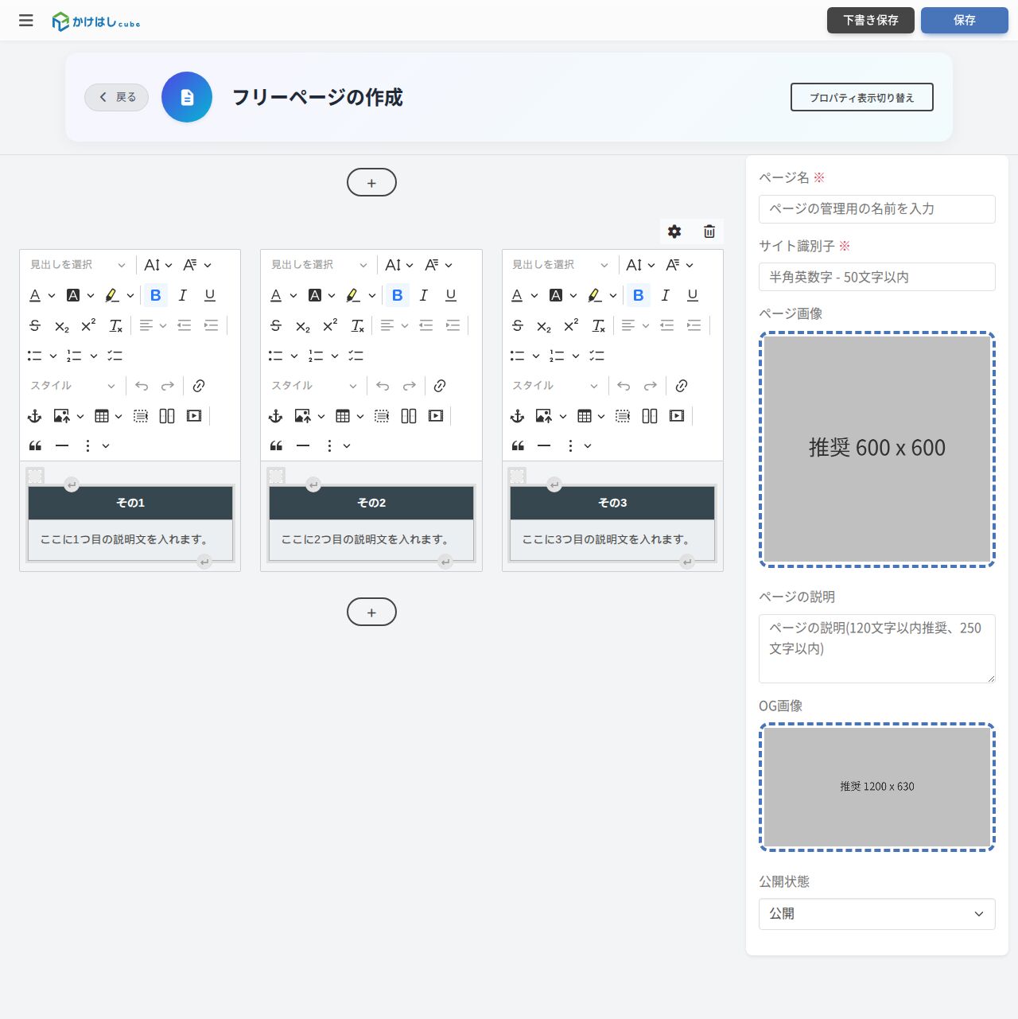
Task: Open font color picker in その1 editor
Action: coord(42,295)
